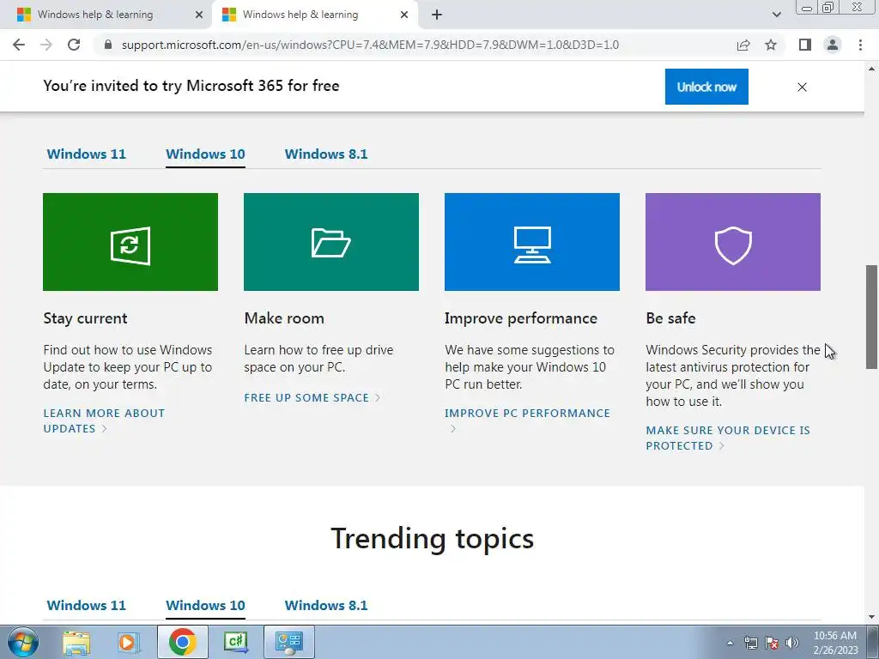Select Windows 11 under Trending topics
Viewport: 879px width, 659px height.
click(x=87, y=606)
